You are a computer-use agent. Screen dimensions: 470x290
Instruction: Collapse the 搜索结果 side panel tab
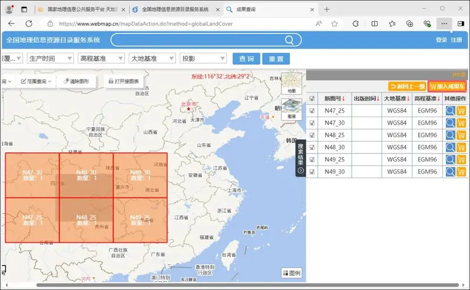301,158
